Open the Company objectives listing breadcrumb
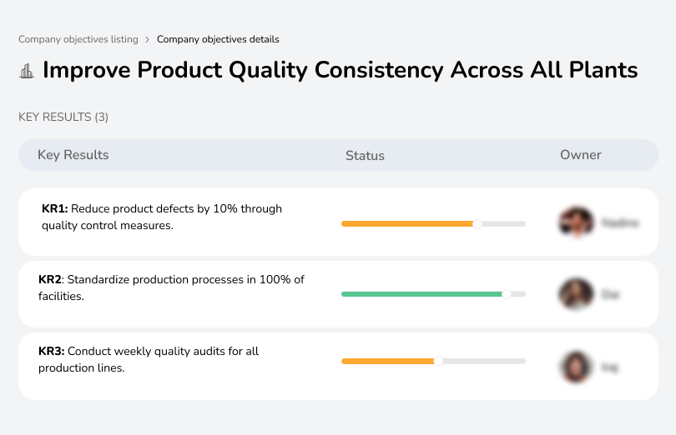This screenshot has width=676, height=435. coord(78,39)
